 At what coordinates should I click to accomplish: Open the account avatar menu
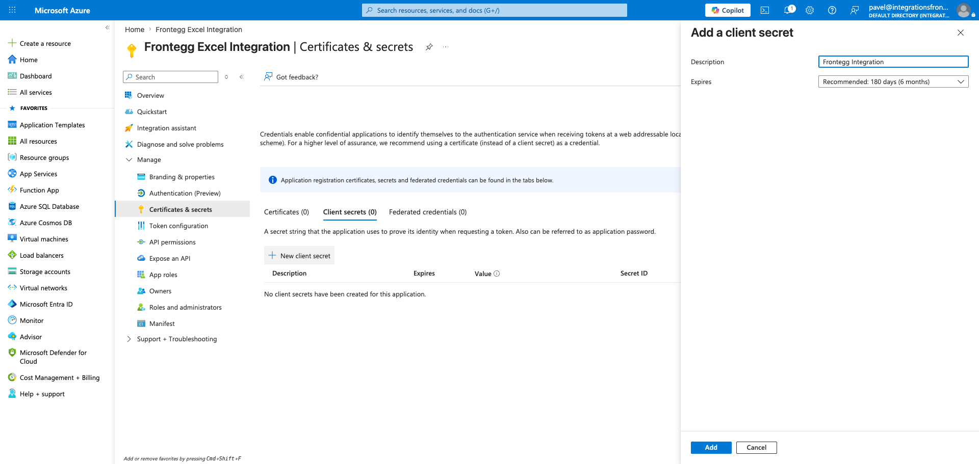964,10
